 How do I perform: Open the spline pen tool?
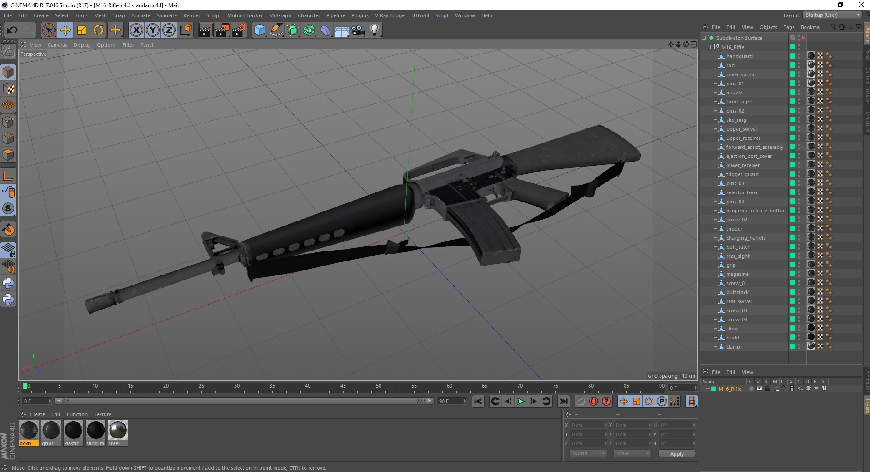tap(276, 30)
